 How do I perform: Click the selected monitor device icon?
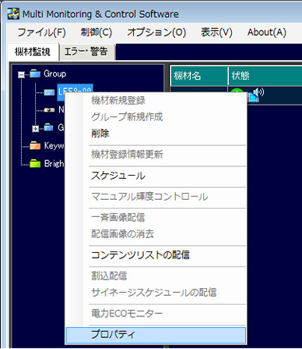49,92
